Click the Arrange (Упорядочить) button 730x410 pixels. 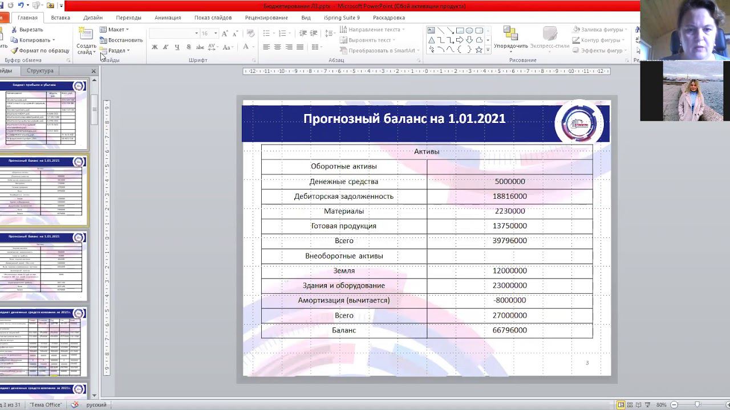point(510,38)
